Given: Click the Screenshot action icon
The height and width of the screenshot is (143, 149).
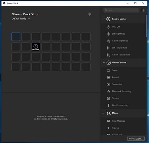Looking at the screenshot, I should point(108,84).
